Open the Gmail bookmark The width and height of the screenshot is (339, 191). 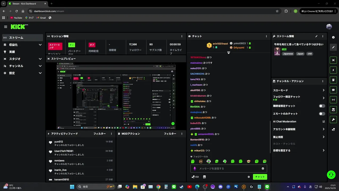pos(41,18)
